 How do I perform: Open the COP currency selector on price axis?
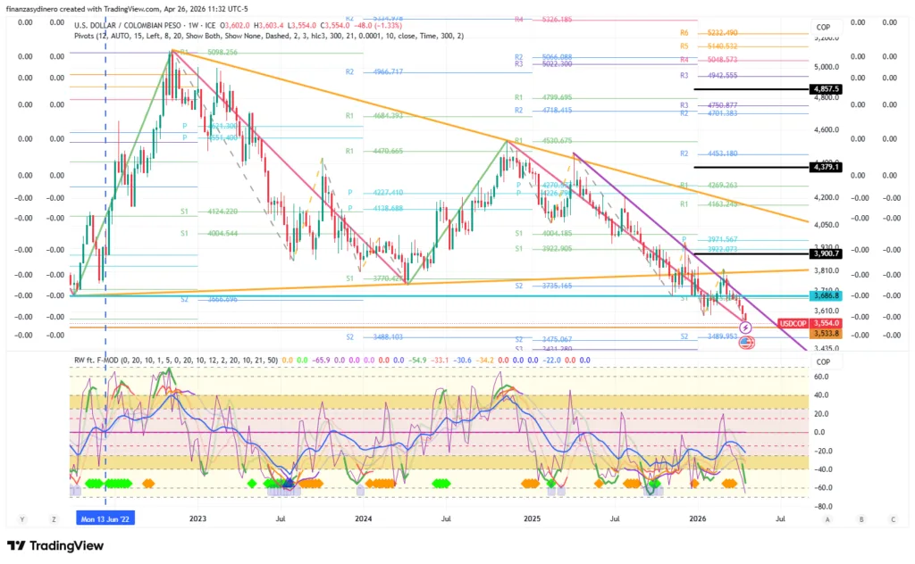(823, 28)
